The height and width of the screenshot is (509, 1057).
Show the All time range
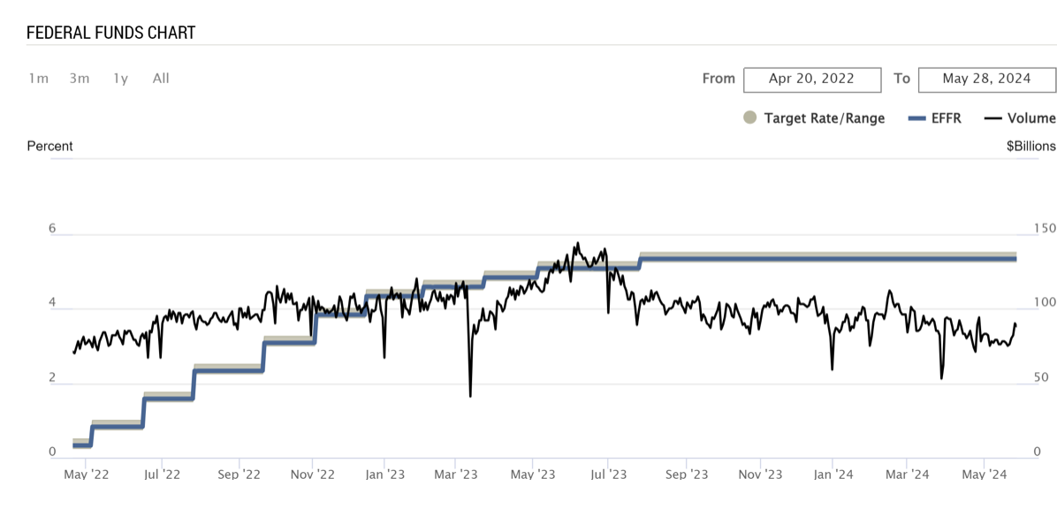[161, 79]
